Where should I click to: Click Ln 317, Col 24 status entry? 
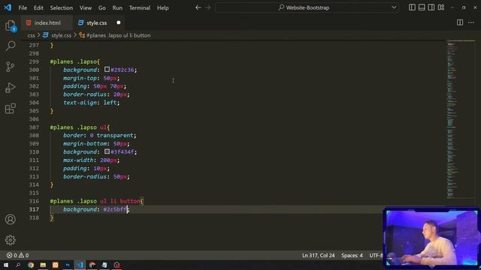tap(319, 255)
